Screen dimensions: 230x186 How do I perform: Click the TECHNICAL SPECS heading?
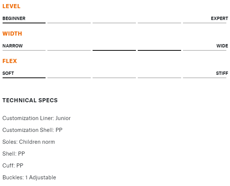click(x=30, y=100)
